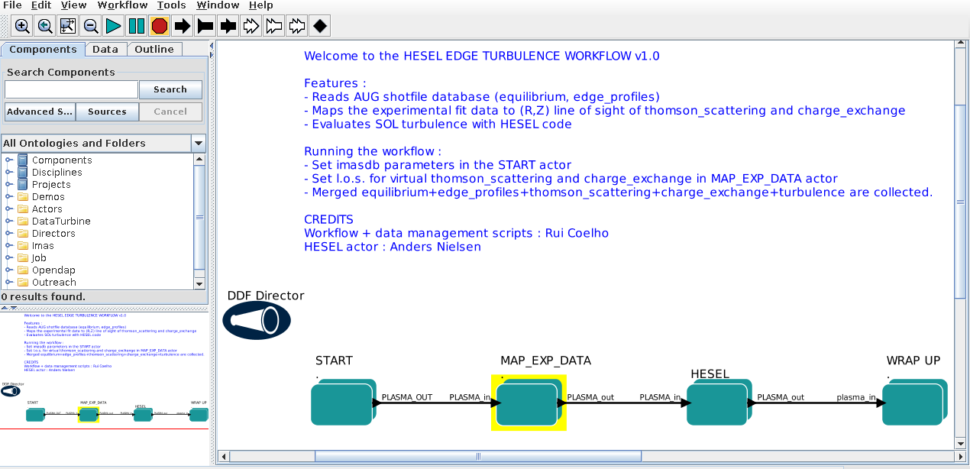This screenshot has height=469, width=970.
Task: Expand the Projects tree node
Action: (x=8, y=185)
